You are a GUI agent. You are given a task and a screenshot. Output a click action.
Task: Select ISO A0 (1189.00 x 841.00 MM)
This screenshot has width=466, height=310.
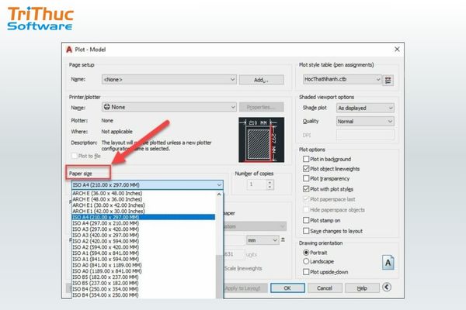pyautogui.click(x=144, y=270)
